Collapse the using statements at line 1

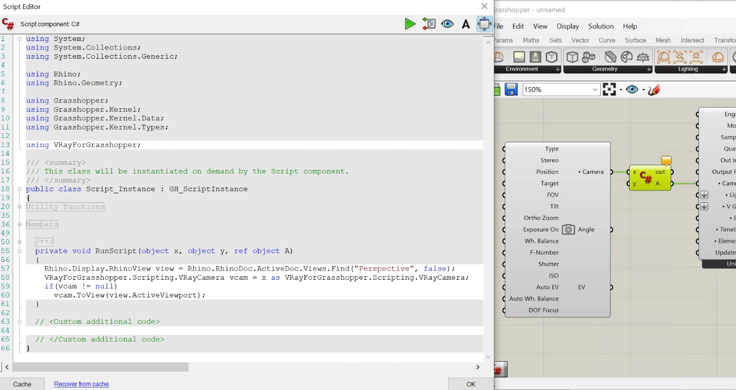tap(19, 39)
